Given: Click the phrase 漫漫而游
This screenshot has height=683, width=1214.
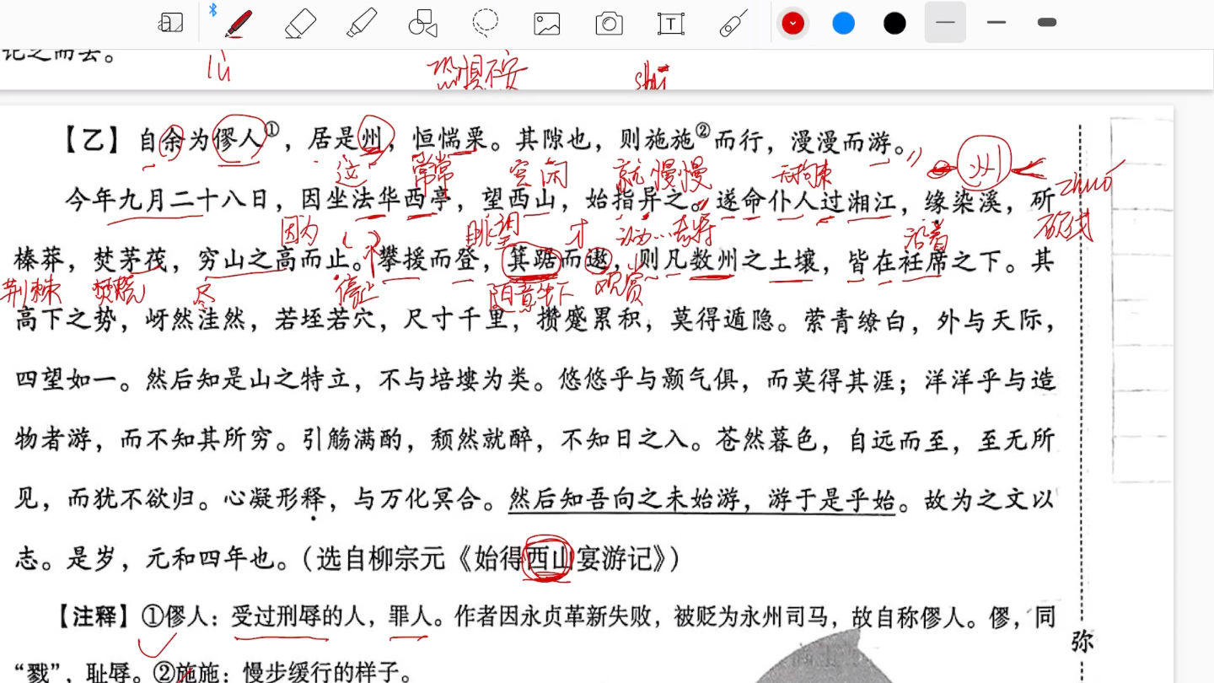Looking at the screenshot, I should click(x=841, y=140).
